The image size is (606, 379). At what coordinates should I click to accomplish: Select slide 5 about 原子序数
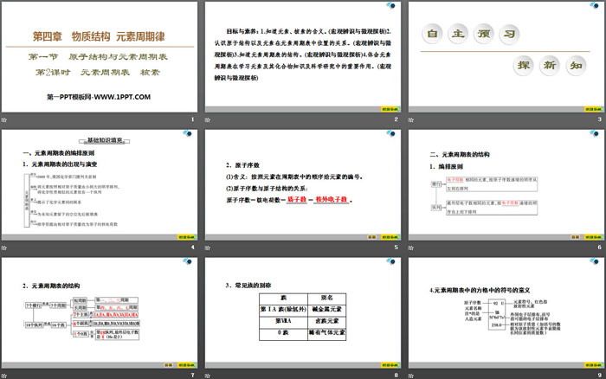point(303,184)
